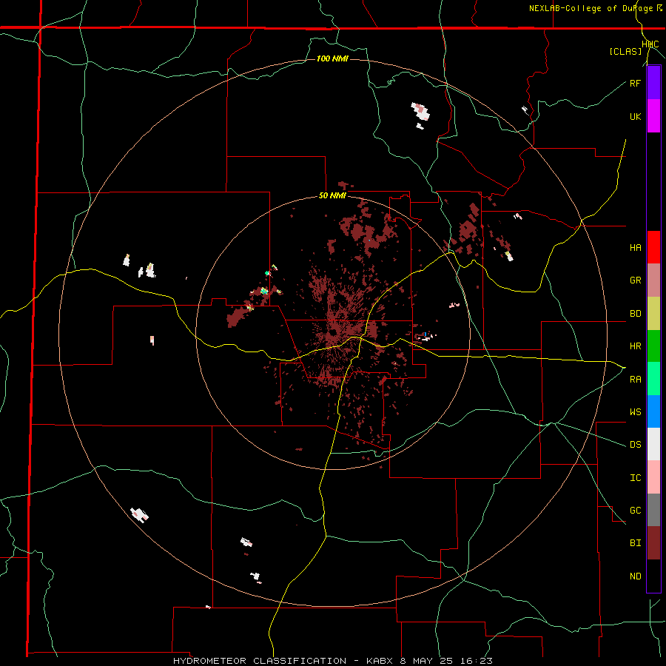
Task: Click the 16:23 timestamp in caption
Action: (x=478, y=661)
